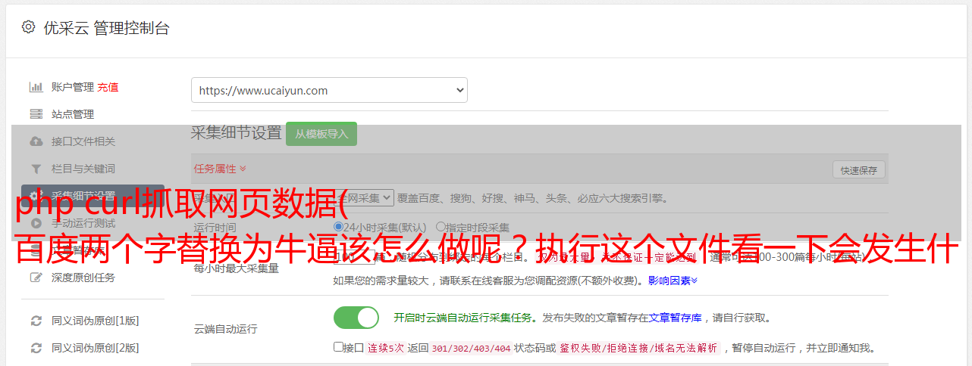This screenshot has width=972, height=366.
Task: Open the https://www.ucaiyun.com site dropdown
Action: pos(329,90)
